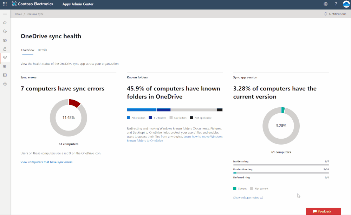Click OneDrive Sync in the breadcrumb
351x215 pixels.
35,14
